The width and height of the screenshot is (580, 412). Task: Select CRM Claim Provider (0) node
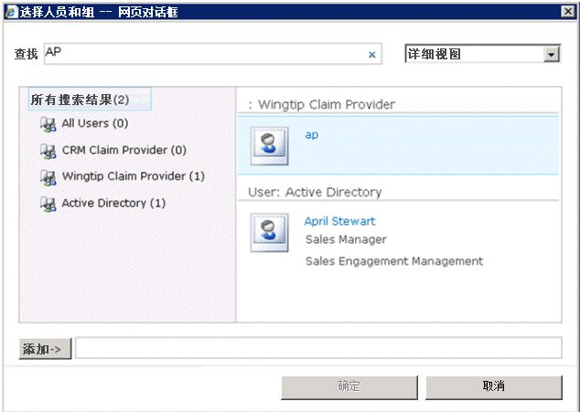point(124,150)
